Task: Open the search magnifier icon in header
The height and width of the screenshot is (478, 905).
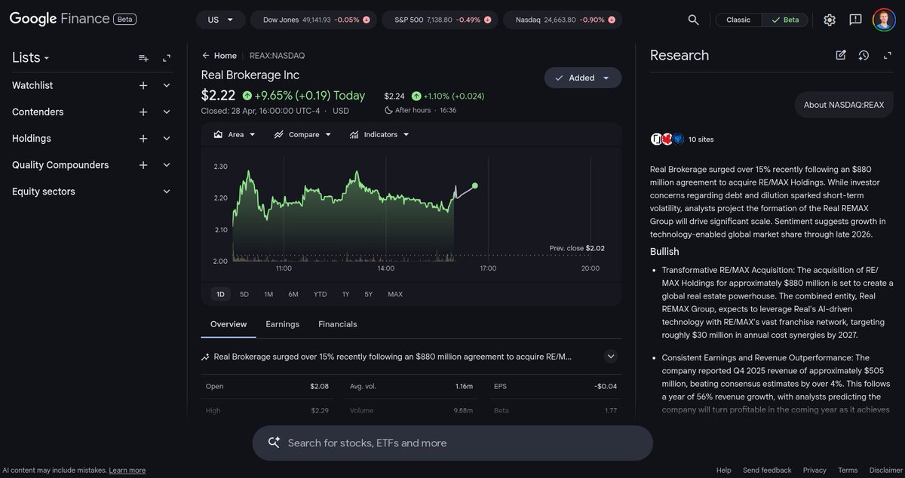Action: pos(693,20)
